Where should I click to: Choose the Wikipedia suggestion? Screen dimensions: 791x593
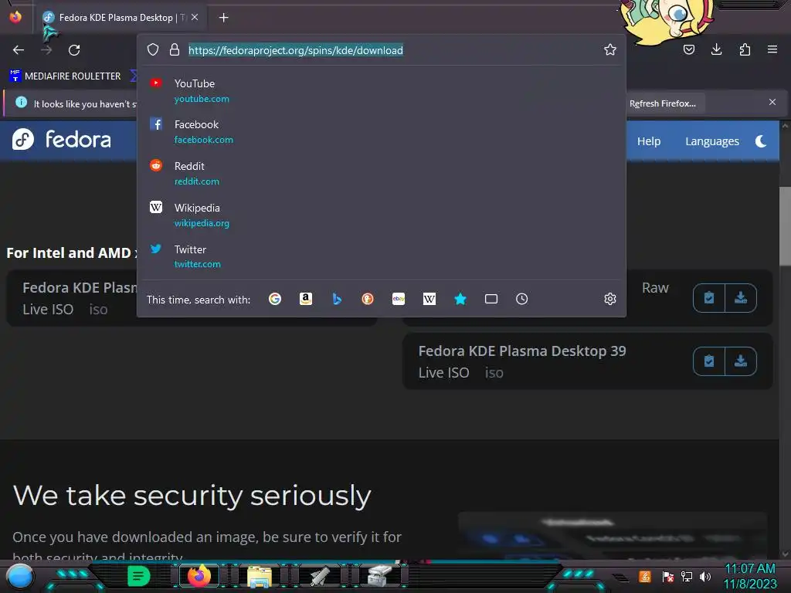coord(382,215)
